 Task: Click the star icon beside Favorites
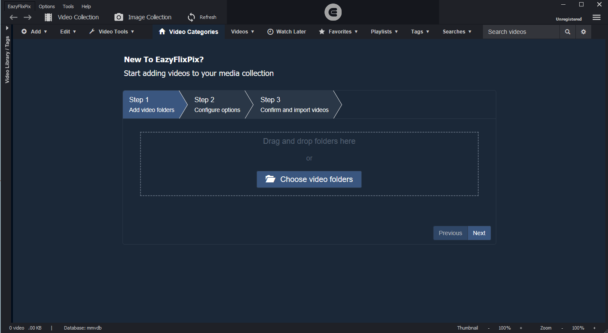[x=322, y=32]
